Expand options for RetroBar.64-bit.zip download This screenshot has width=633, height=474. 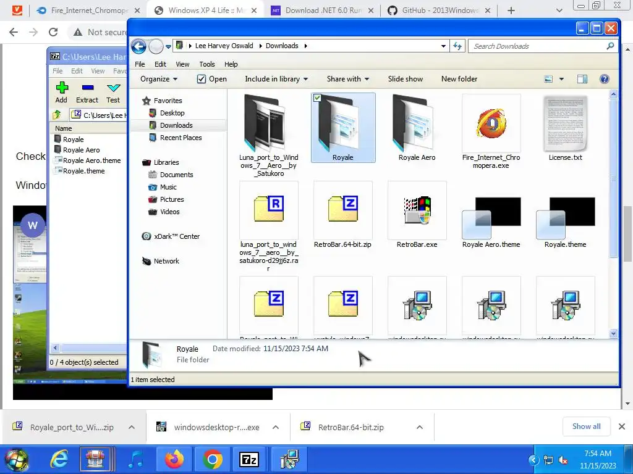pos(420,427)
